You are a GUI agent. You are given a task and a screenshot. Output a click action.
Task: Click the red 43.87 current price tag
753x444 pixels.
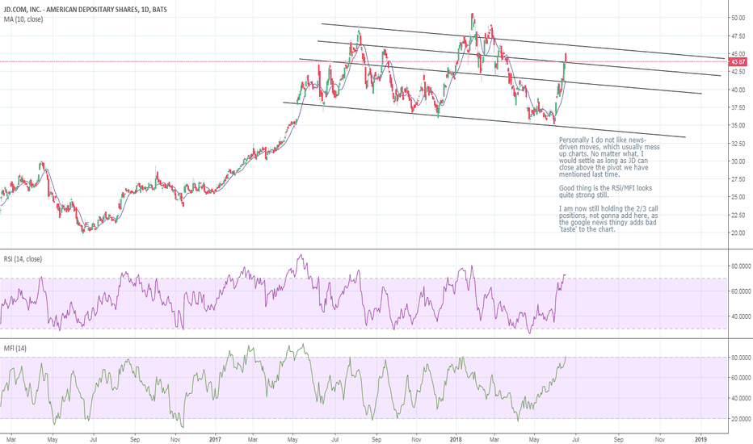(x=738, y=62)
